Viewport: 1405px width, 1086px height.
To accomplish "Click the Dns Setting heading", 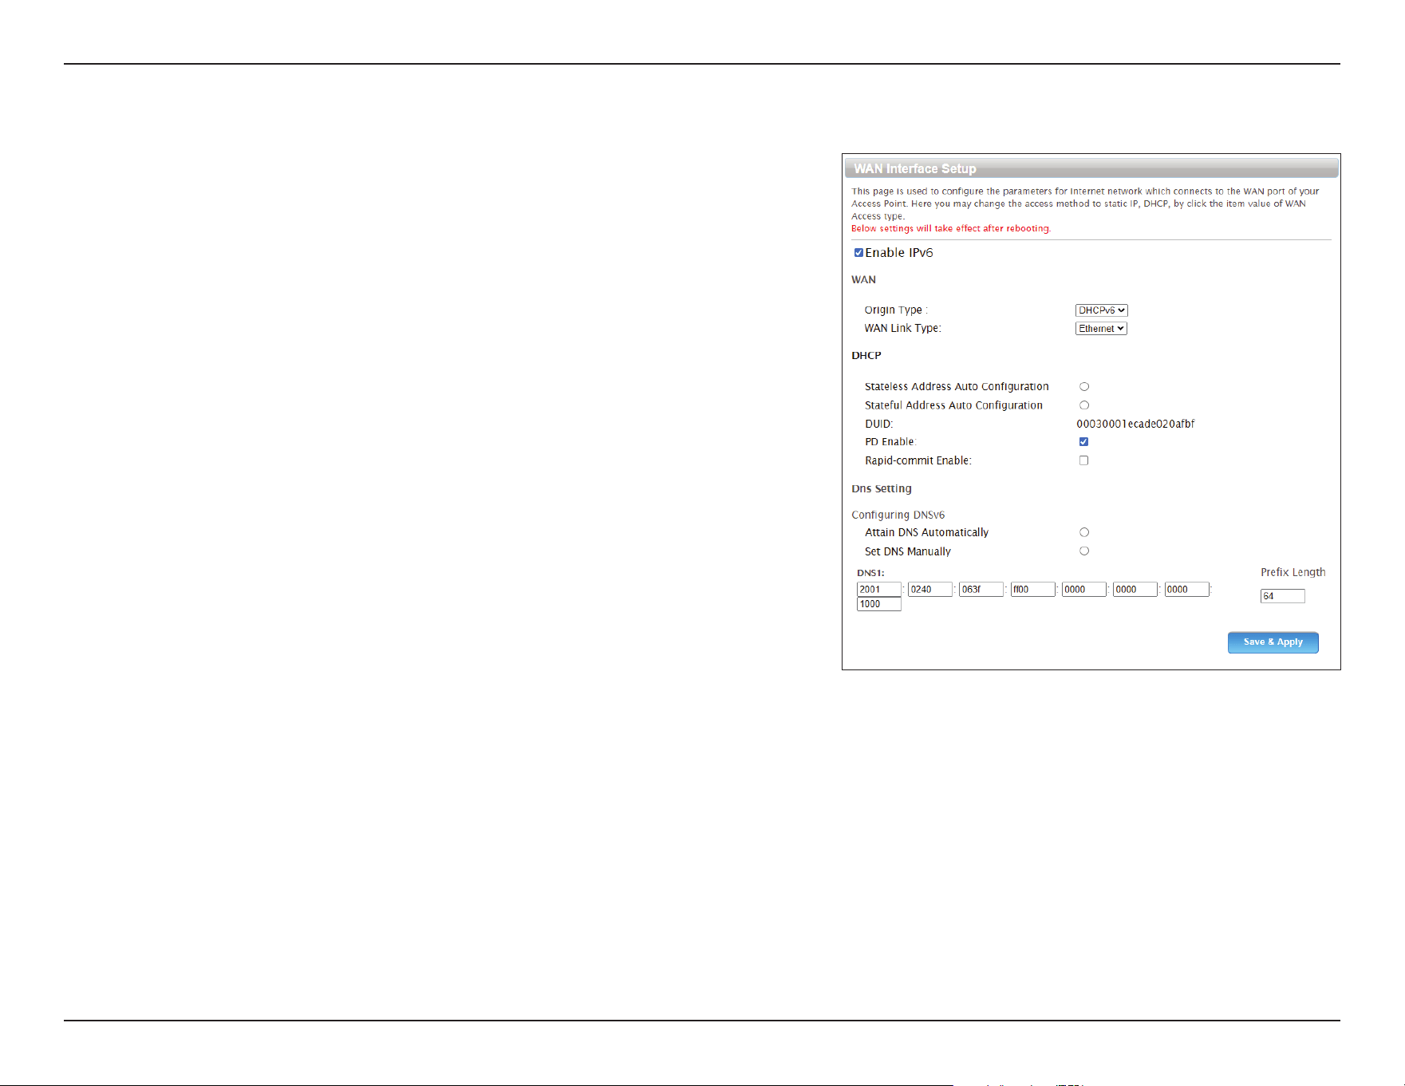I will pos(881,489).
